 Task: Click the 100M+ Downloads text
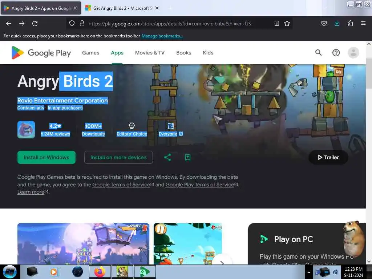(x=93, y=130)
